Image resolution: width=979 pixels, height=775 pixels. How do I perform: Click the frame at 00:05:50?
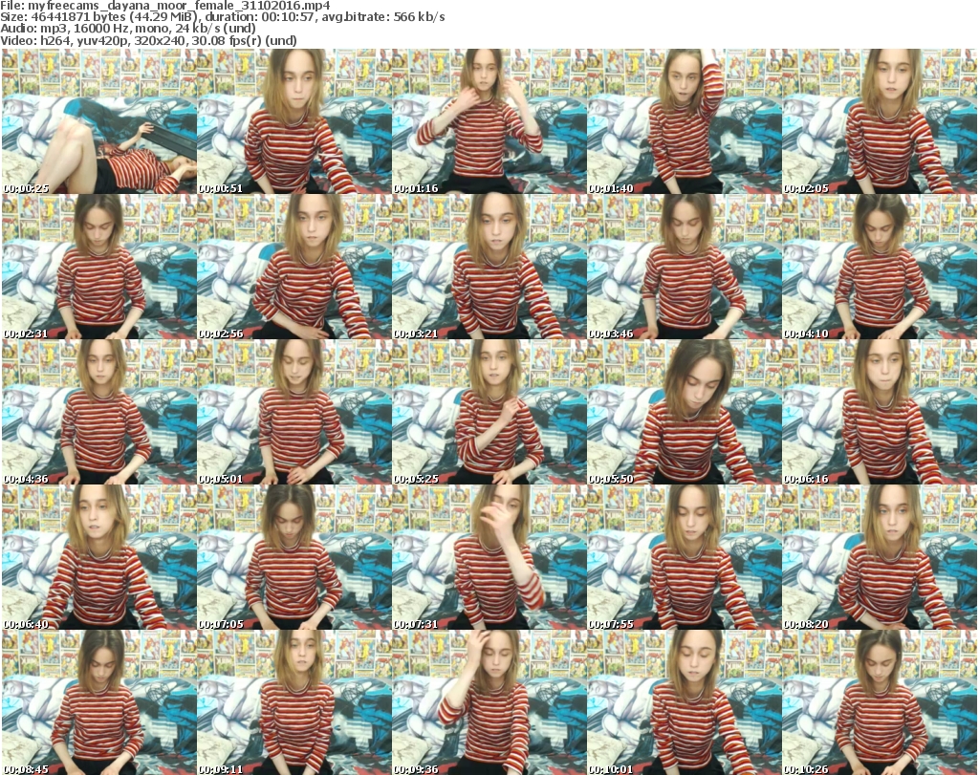click(x=684, y=412)
